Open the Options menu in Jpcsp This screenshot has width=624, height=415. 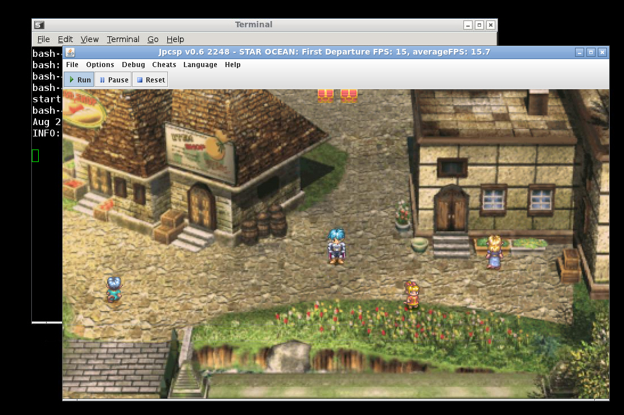click(100, 65)
